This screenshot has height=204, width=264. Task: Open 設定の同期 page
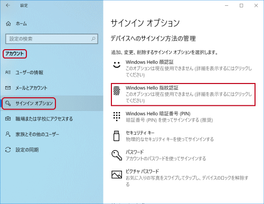(x=52, y=150)
